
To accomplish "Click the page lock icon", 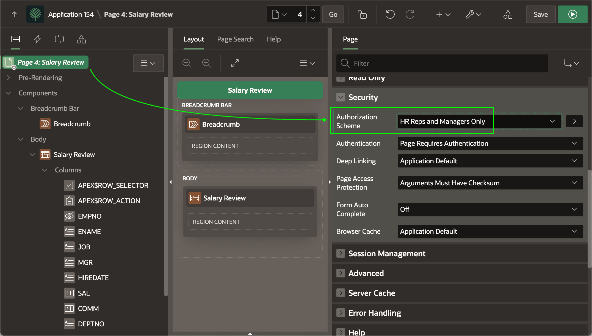I will pyautogui.click(x=362, y=14).
